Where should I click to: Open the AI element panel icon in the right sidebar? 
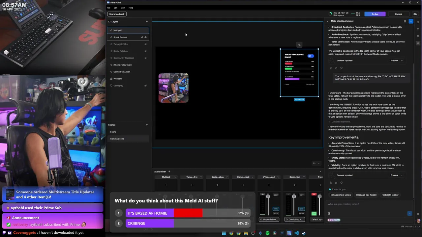pyautogui.click(x=418, y=43)
